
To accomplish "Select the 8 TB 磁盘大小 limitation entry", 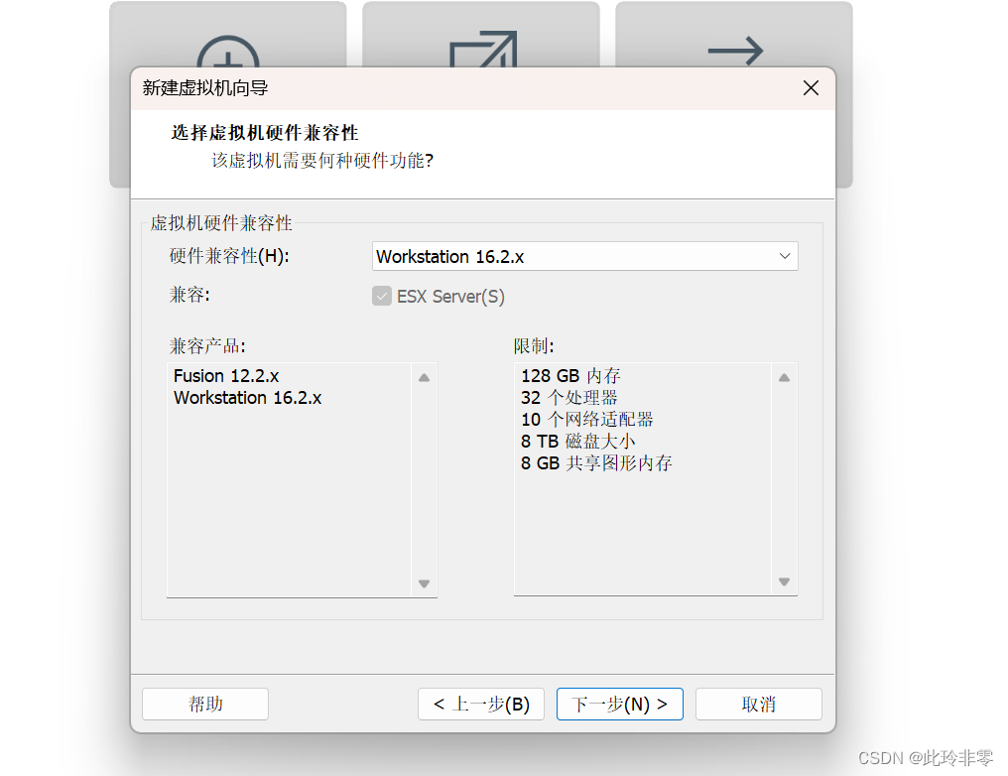I will coord(578,441).
